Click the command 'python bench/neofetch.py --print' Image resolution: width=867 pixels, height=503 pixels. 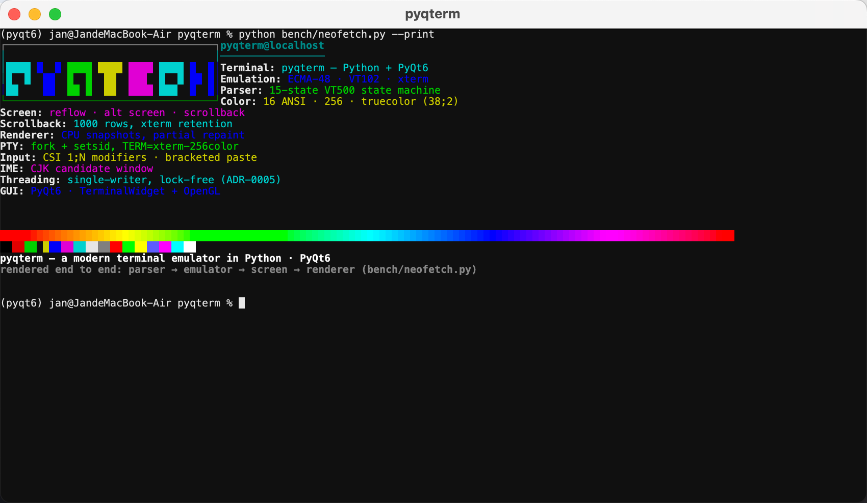click(337, 34)
